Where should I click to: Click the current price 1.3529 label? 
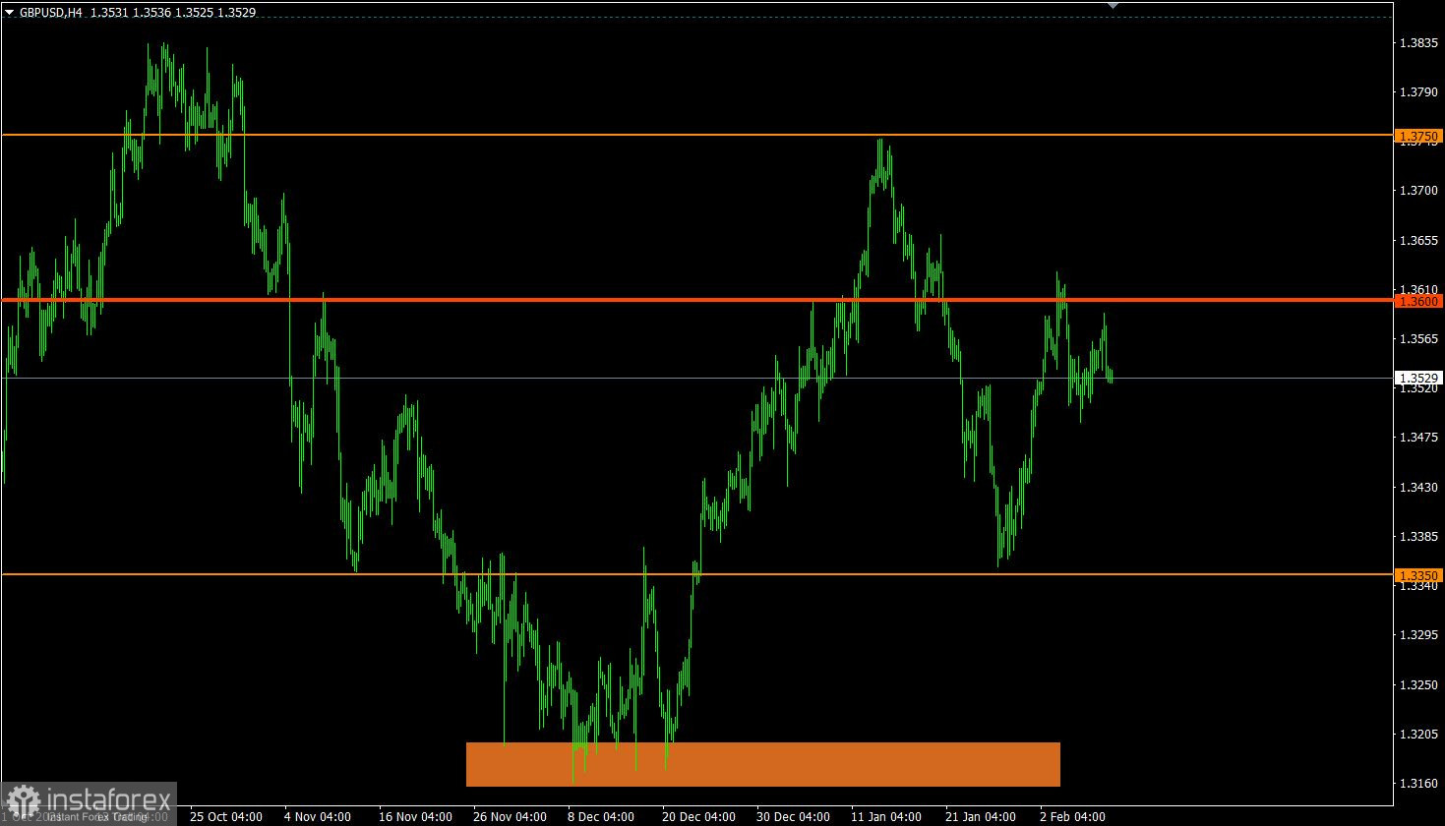1418,378
